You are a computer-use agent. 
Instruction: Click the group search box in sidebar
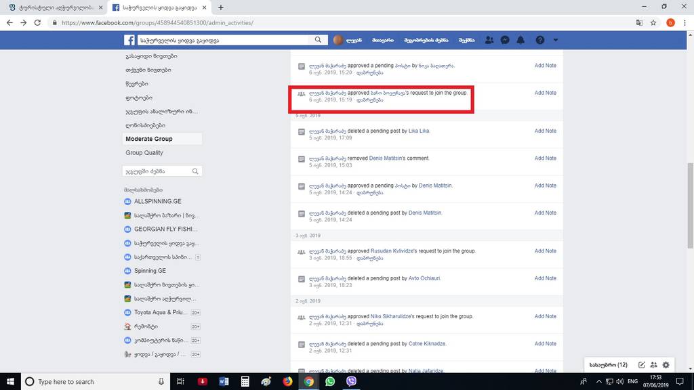[162, 171]
